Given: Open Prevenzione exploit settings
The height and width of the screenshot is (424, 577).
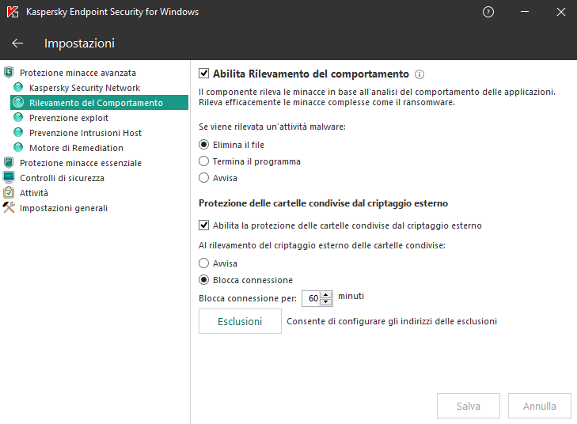Looking at the screenshot, I should 69,118.
